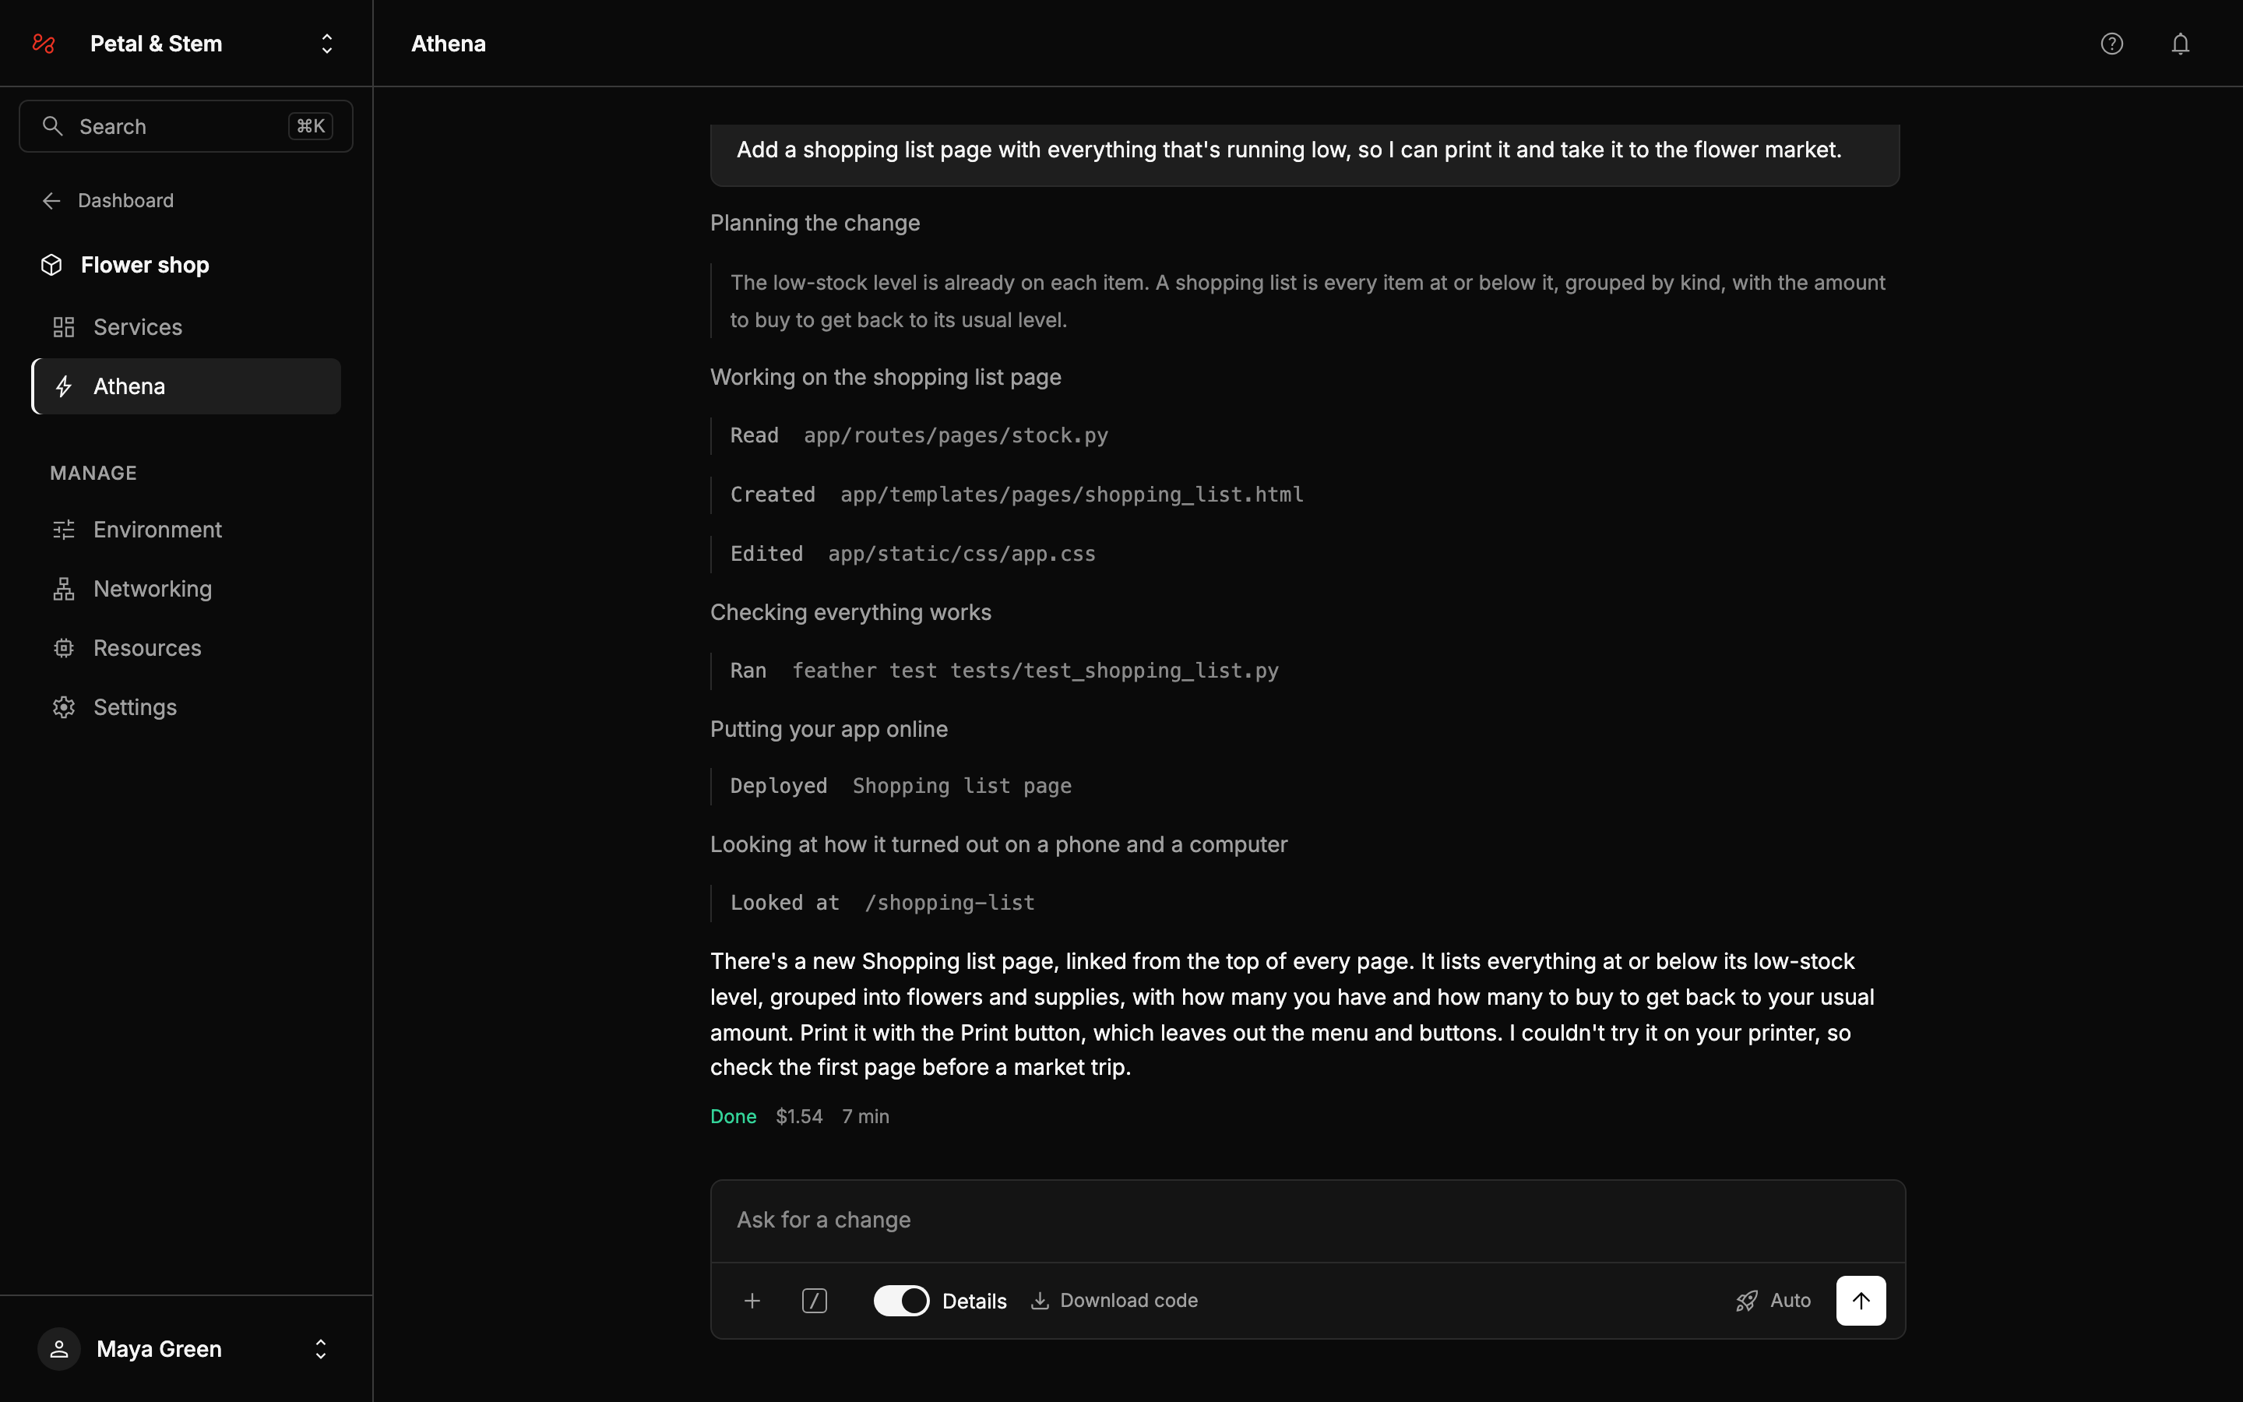Viewport: 2243px width, 1402px height.
Task: Click the rocket icon next to Auto
Action: [x=1746, y=1301]
